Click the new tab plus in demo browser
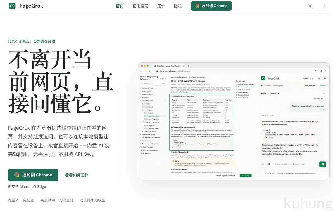 click(x=188, y=66)
